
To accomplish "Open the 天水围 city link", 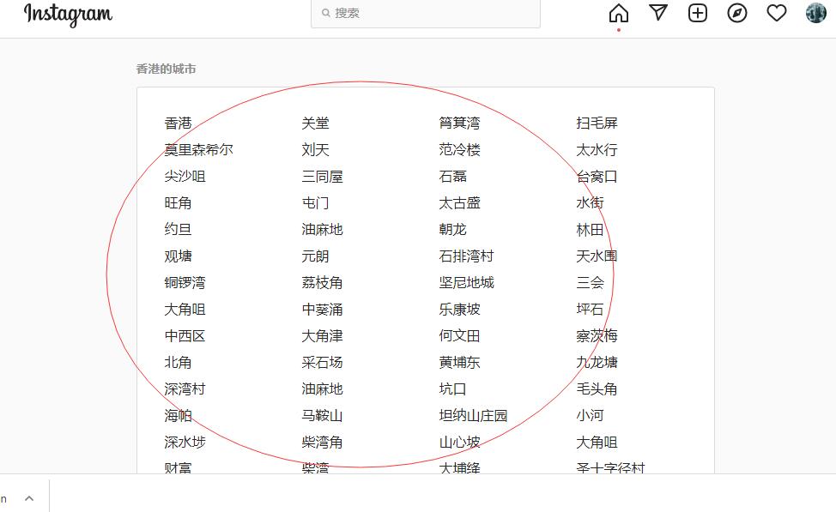I will [597, 256].
